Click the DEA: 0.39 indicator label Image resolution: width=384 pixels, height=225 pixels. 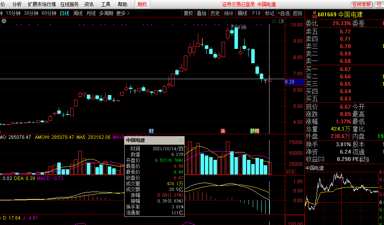click(x=25, y=178)
